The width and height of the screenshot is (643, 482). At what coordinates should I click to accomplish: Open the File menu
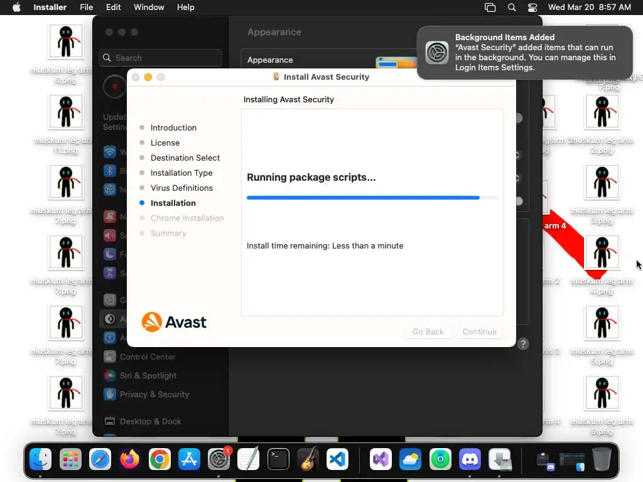(86, 8)
